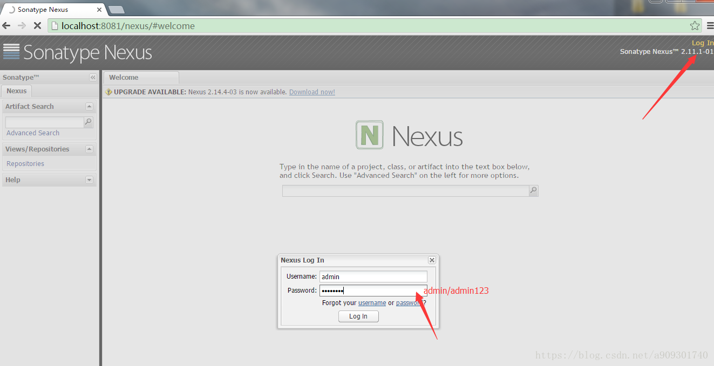Click the main welcome search text box
This screenshot has width=714, height=366.
point(405,190)
